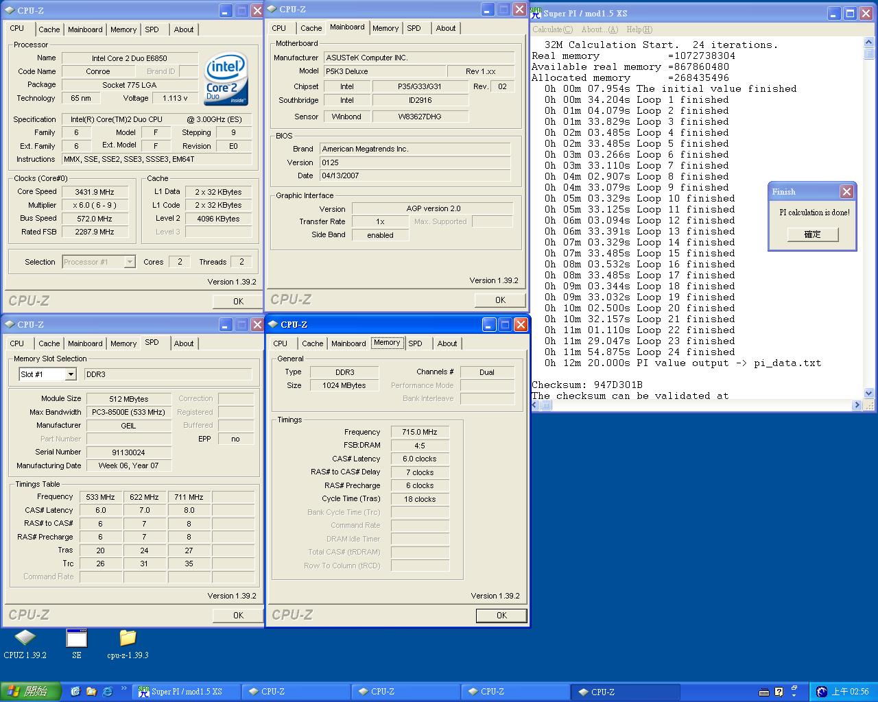Open the Calculate menu in Super PI

[553, 29]
